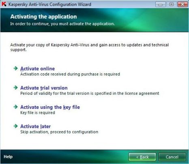This screenshot has width=189, height=164.
Task: Go to previous step with Back button
Action: (x=142, y=157)
